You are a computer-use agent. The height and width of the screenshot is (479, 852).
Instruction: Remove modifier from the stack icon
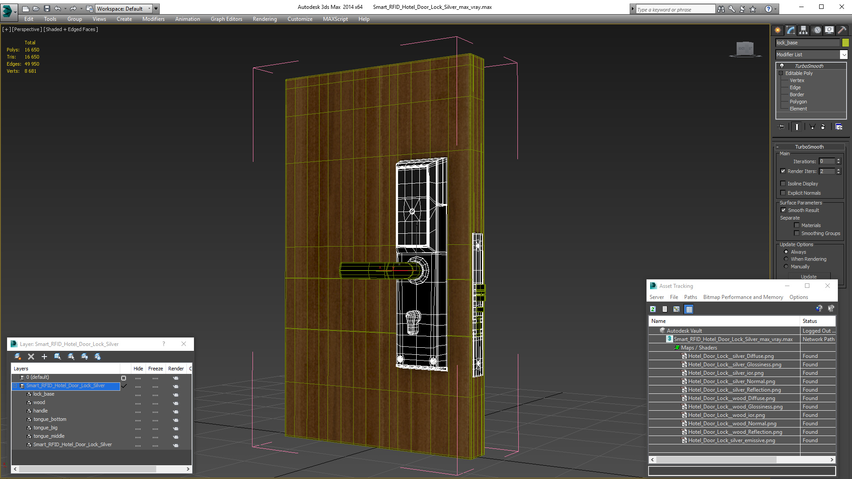[823, 127]
